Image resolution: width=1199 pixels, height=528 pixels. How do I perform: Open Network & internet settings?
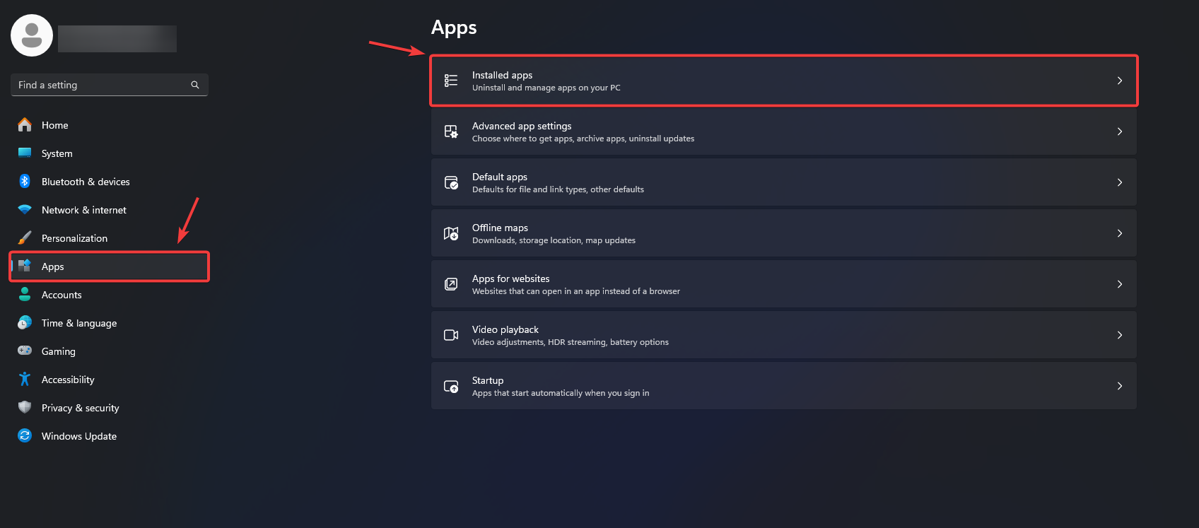[83, 210]
